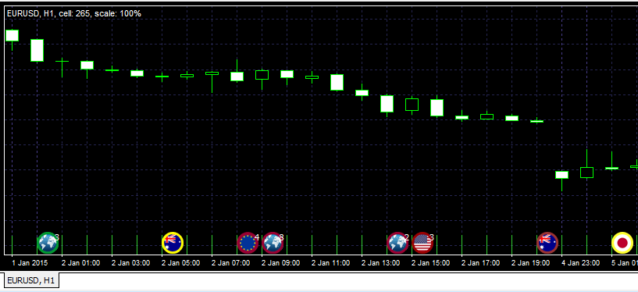Click the 2 Jan 07:00 time label
Viewport: 638px width, 292px height.
(230, 263)
